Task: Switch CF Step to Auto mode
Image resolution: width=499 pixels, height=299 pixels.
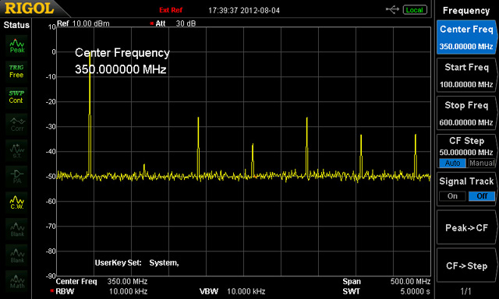Action: click(452, 163)
